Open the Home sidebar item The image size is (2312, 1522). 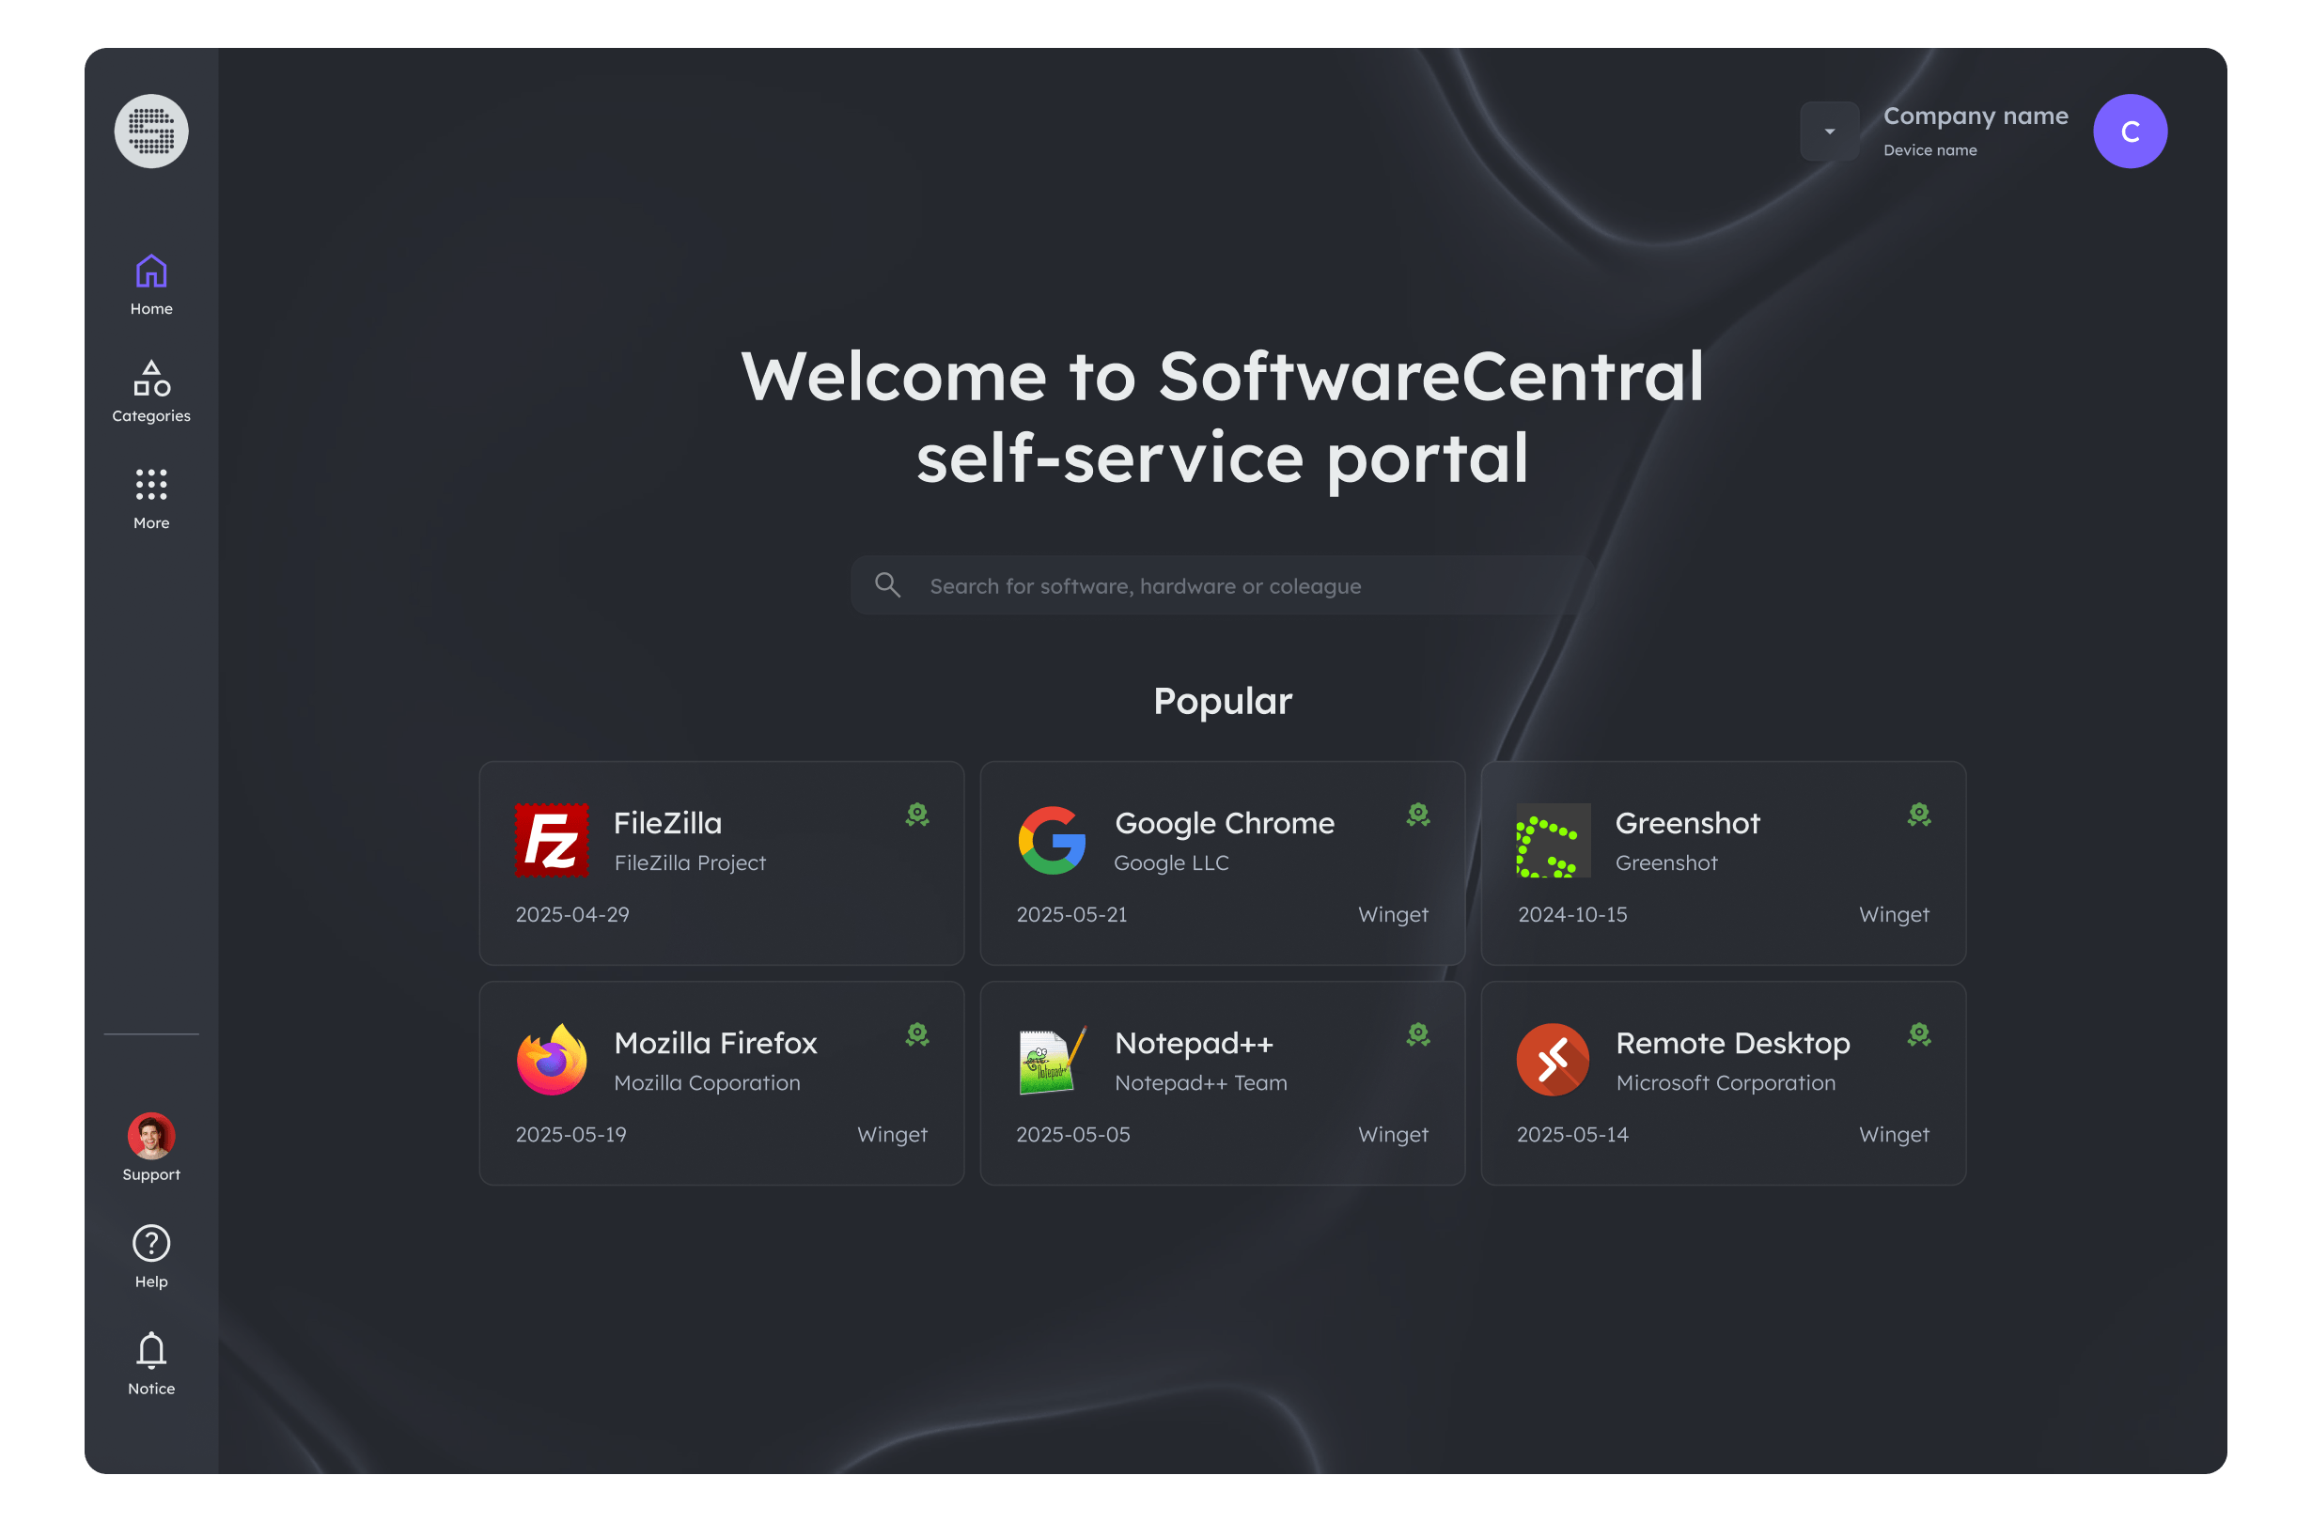[150, 285]
